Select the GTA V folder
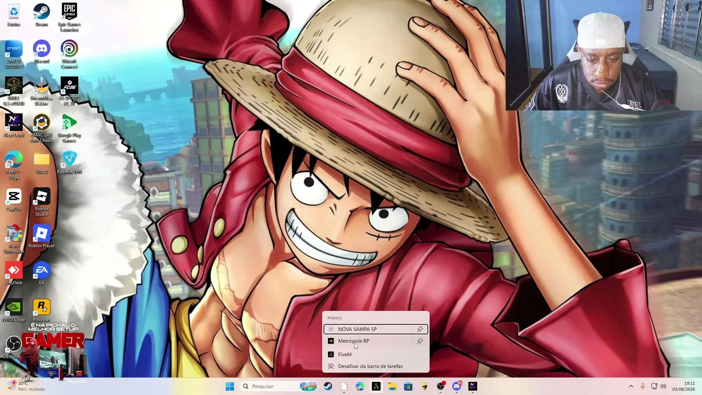The width and height of the screenshot is (702, 395). 41,163
